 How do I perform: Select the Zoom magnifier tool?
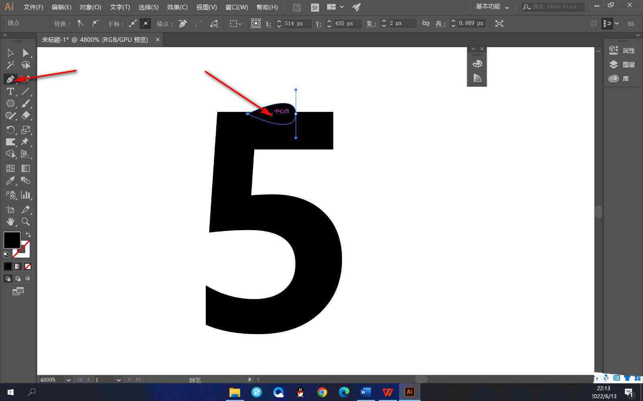tap(26, 221)
